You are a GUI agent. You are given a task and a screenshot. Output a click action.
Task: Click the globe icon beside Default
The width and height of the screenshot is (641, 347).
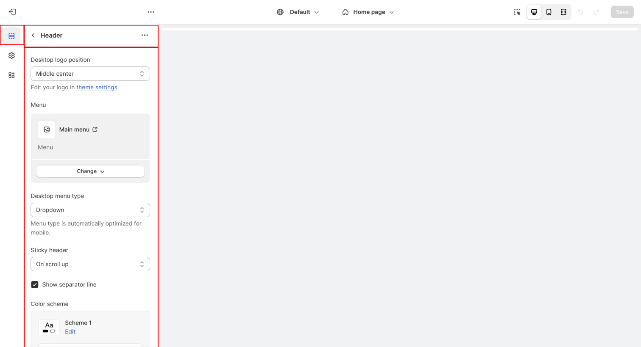click(x=280, y=12)
